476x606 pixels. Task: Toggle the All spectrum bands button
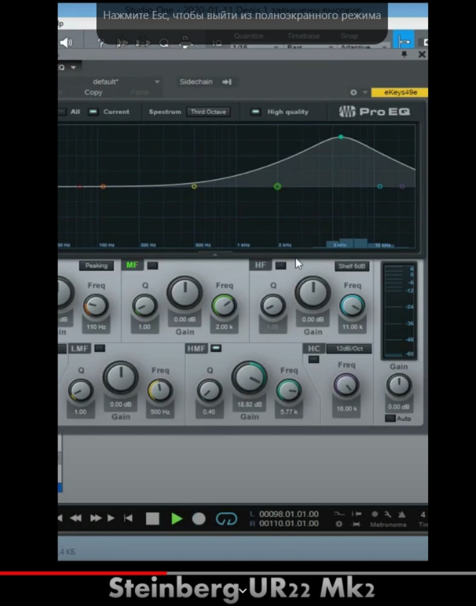62,112
